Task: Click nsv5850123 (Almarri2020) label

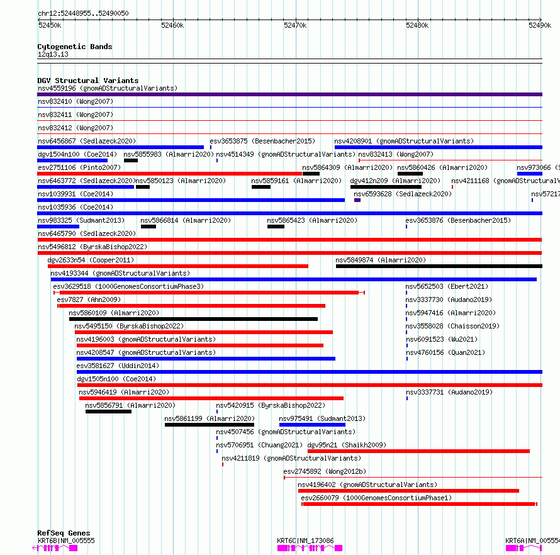Action: click(181, 181)
